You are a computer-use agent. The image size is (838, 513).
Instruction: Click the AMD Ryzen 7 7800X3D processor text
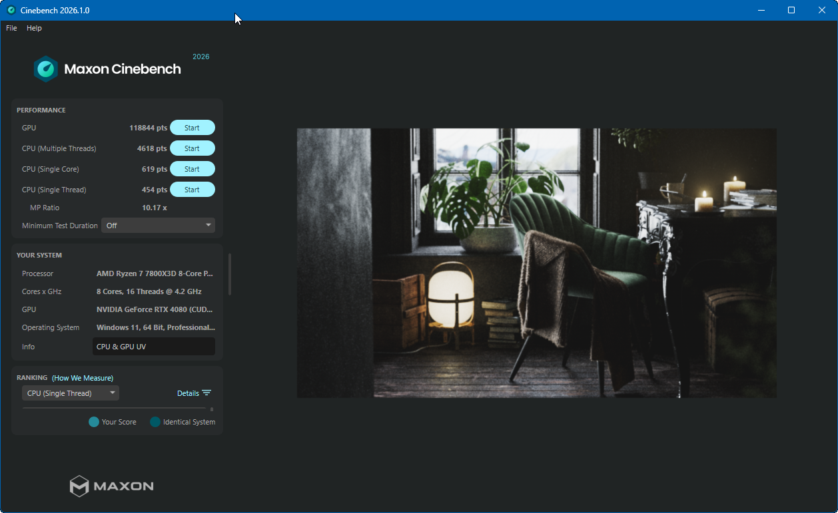coord(155,273)
